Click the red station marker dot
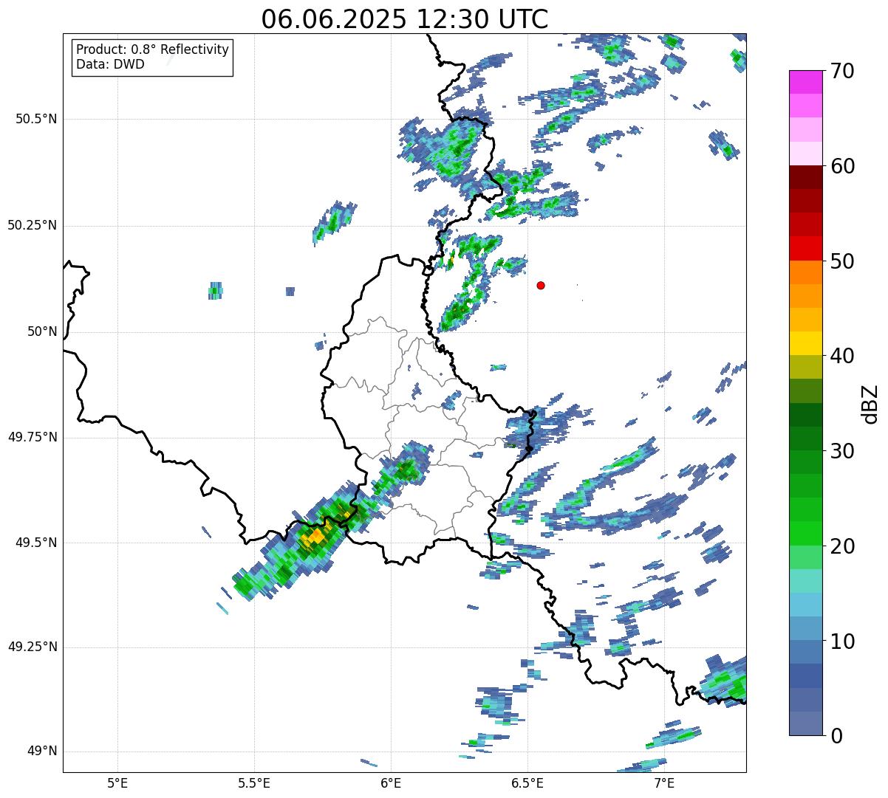Viewport: 888px width, 798px height. click(541, 285)
